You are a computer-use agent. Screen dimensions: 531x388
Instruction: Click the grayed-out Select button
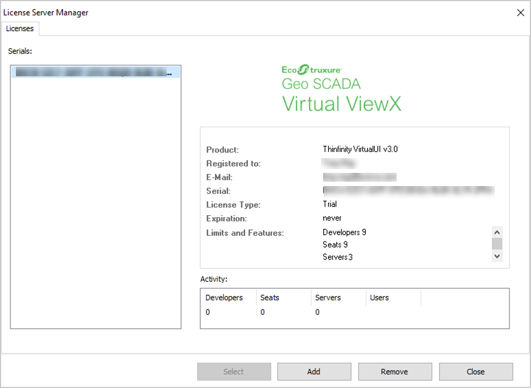(x=234, y=372)
